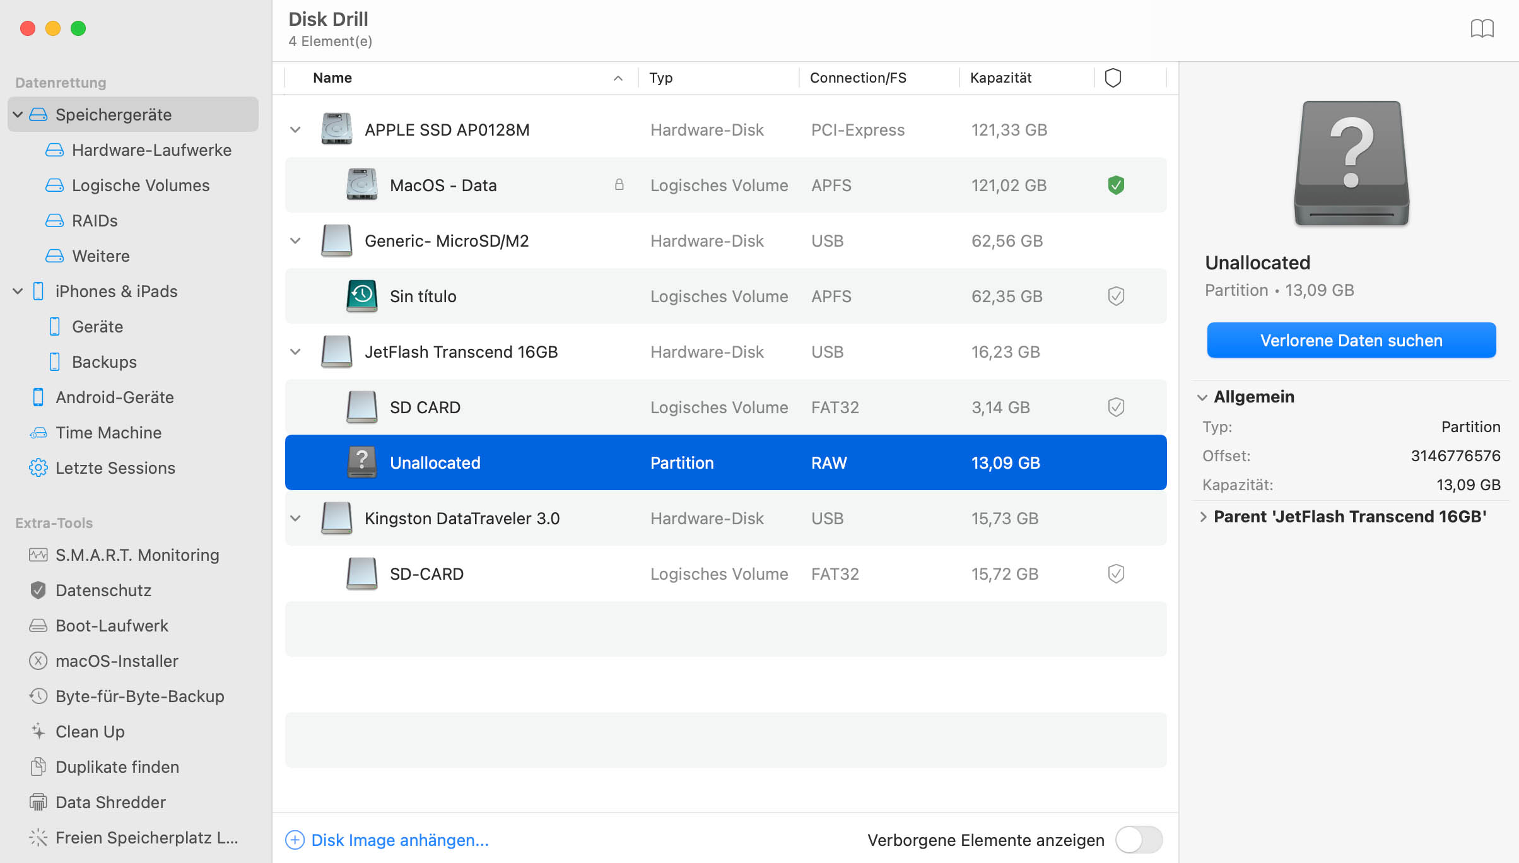Click Verlorene Daten suchen button
The width and height of the screenshot is (1519, 863).
1351,341
